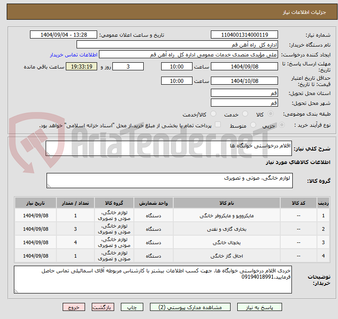
Task: Click the quantity 3 in the بخاری row
Action: point(76,229)
